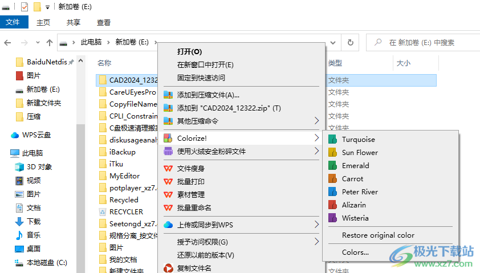
Task: Click the 复制文件名 icon
Action: click(168, 268)
